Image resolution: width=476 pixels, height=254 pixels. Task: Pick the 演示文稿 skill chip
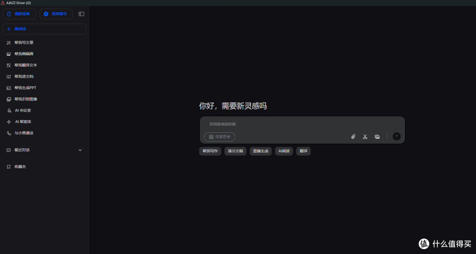tap(235, 151)
